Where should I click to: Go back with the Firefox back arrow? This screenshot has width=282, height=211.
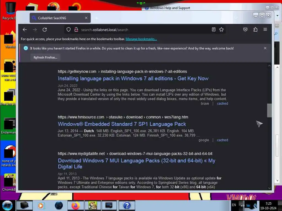point(25,30)
